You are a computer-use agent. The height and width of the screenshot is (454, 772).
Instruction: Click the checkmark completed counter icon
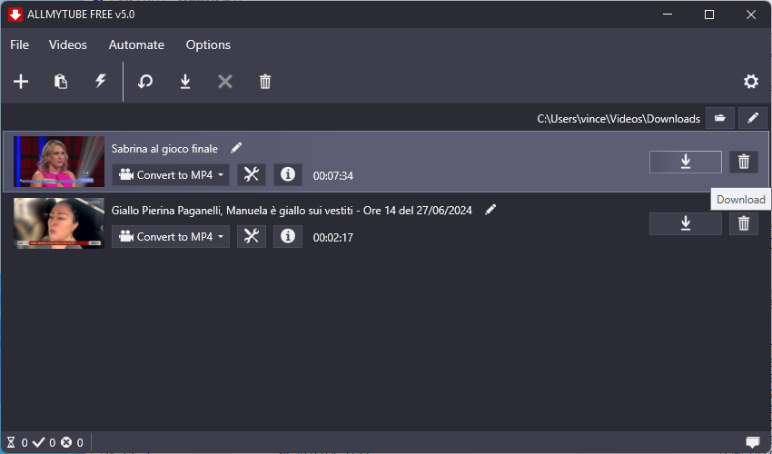tap(38, 443)
